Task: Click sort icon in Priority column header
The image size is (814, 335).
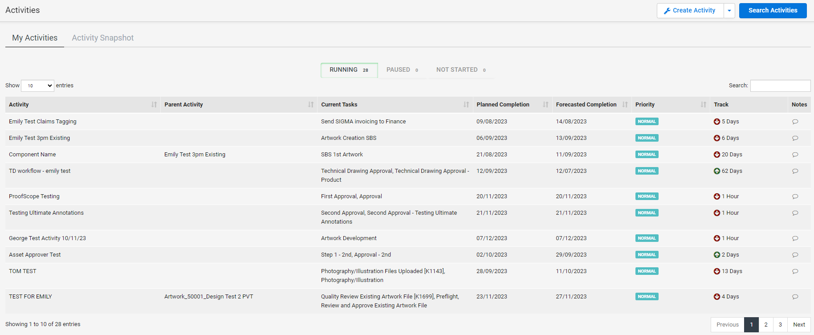Action: pos(703,105)
